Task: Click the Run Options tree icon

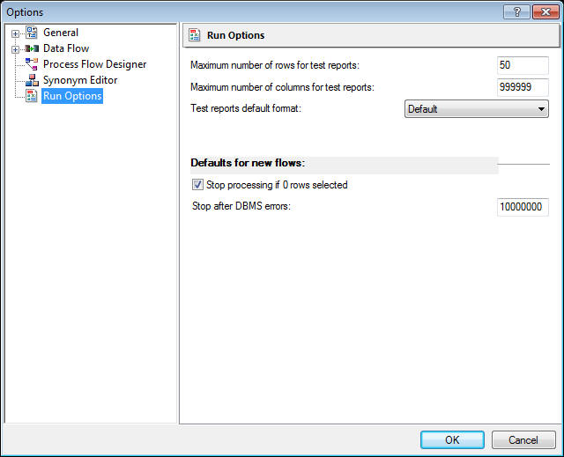Action: (x=32, y=96)
